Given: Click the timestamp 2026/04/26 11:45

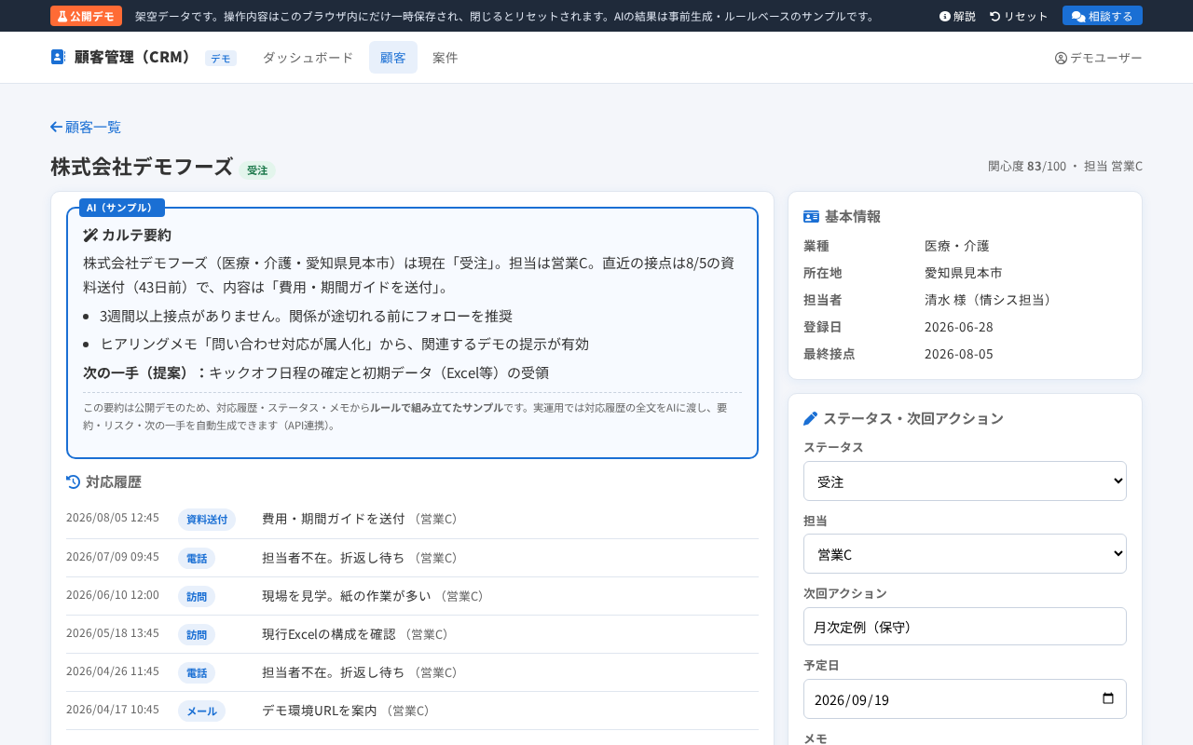Looking at the screenshot, I should [113, 670].
